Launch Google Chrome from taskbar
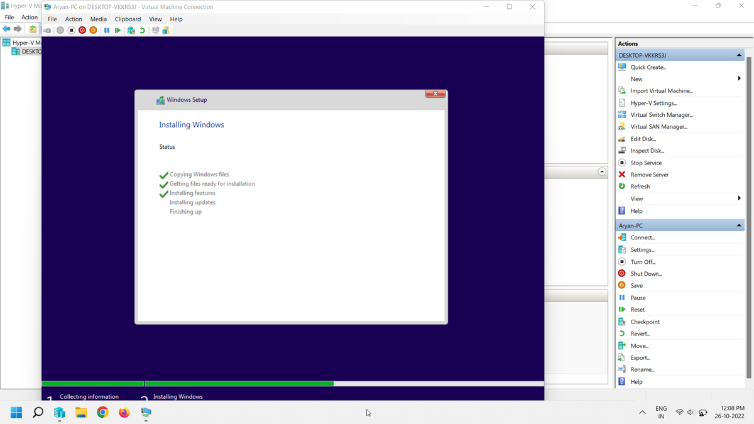754x424 pixels. pyautogui.click(x=102, y=413)
